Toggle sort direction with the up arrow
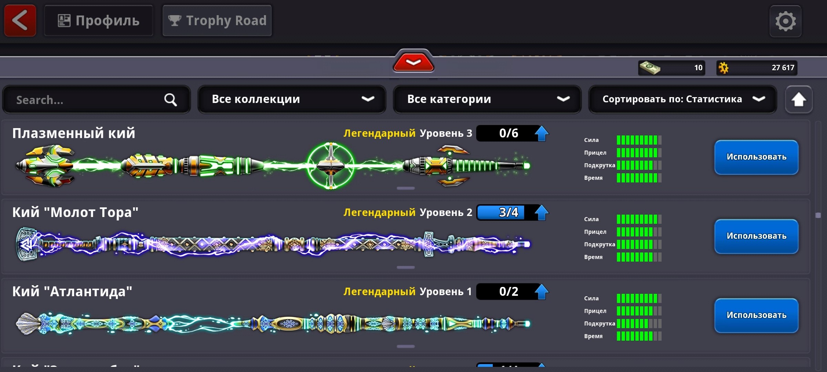Screen dimensions: 827x372 799,100
